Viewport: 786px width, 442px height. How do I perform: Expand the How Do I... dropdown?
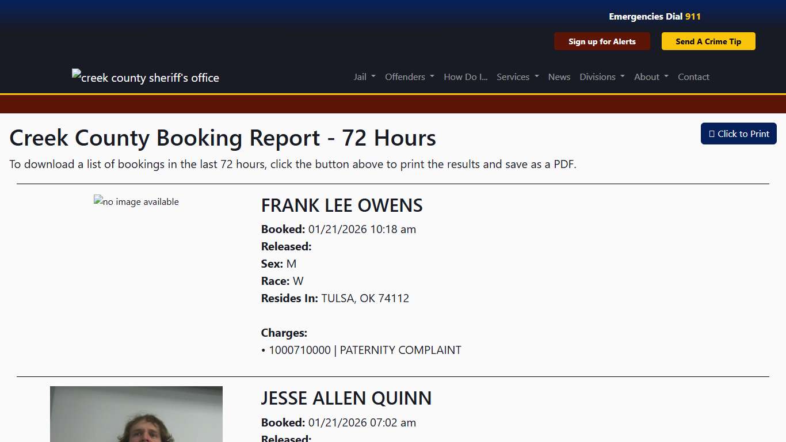coord(465,77)
